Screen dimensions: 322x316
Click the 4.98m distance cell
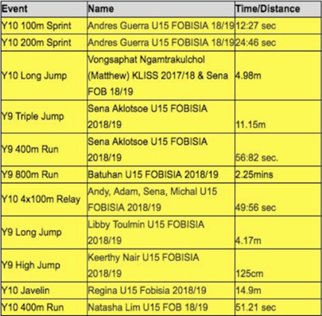tap(277, 76)
